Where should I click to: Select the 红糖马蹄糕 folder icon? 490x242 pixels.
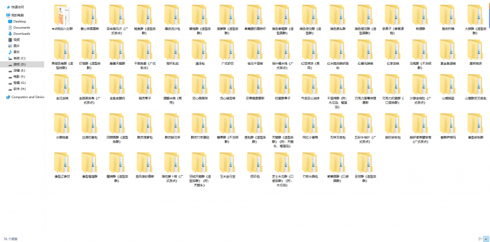(364, 50)
